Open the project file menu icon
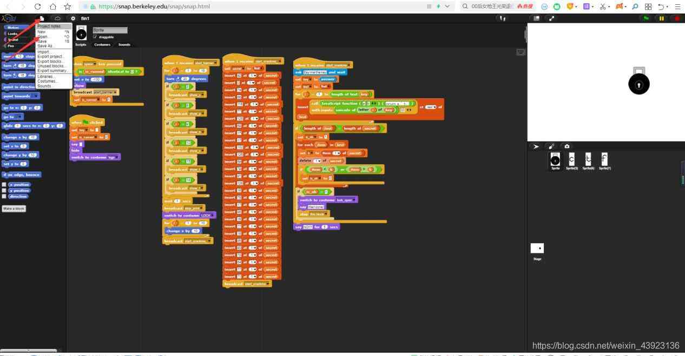The width and height of the screenshot is (685, 356). pos(42,18)
